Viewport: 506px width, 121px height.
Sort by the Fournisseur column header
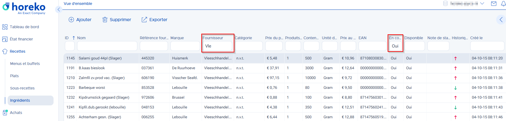click(x=213, y=38)
